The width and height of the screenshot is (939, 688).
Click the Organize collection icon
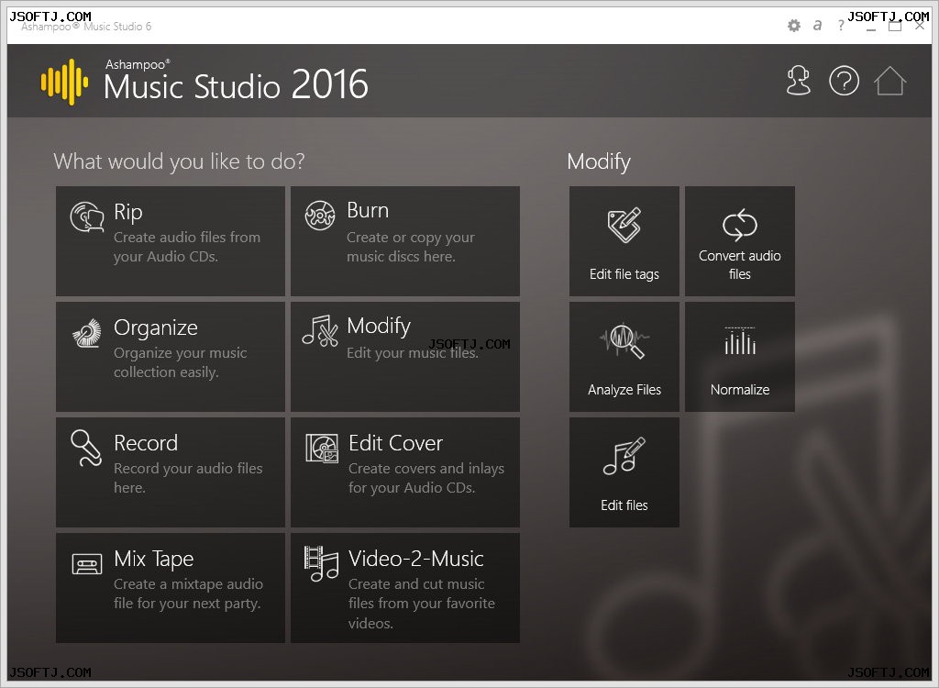87,333
